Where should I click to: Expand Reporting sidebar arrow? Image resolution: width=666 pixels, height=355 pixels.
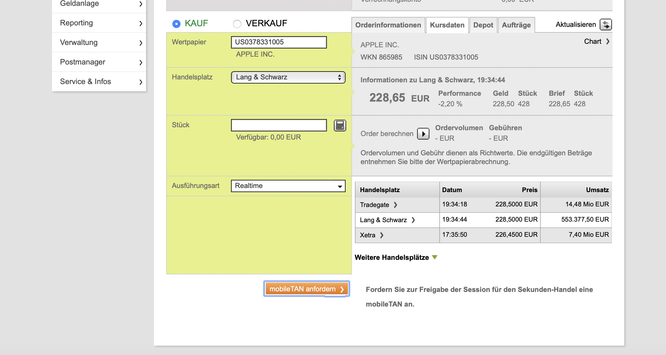pos(141,23)
